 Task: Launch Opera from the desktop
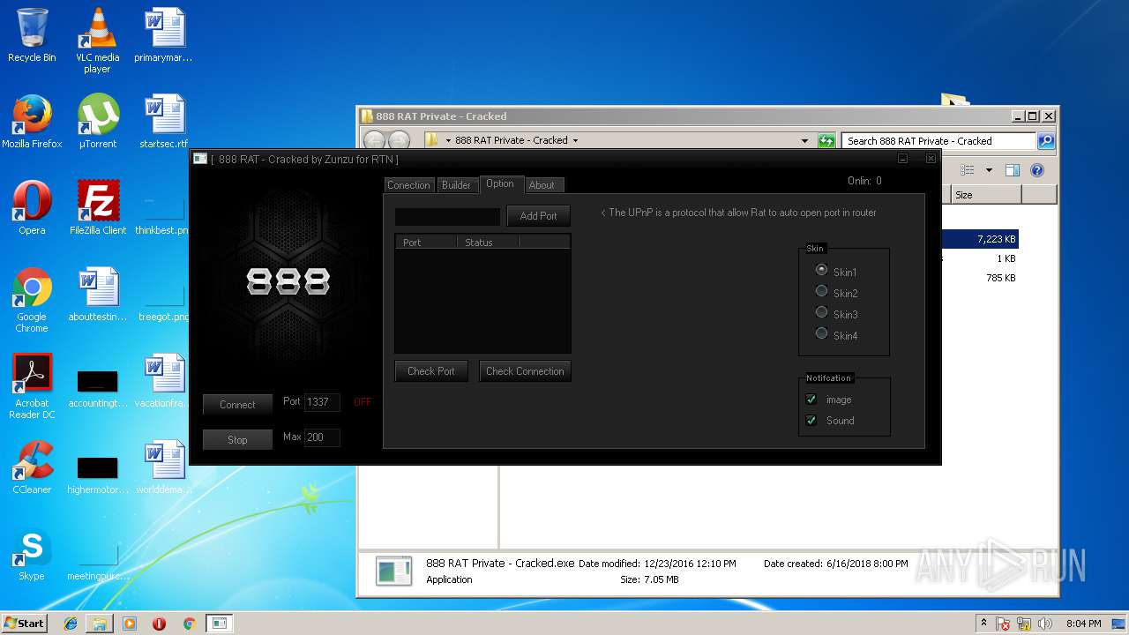tap(32, 208)
